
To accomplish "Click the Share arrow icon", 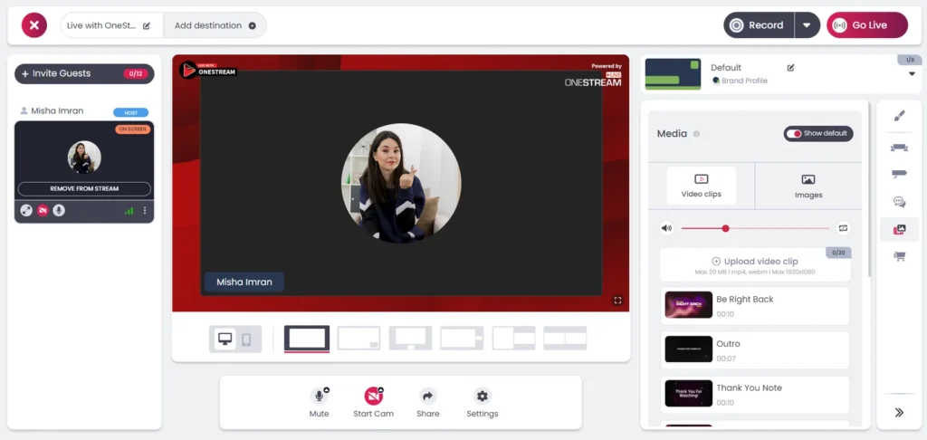I will click(x=427, y=397).
